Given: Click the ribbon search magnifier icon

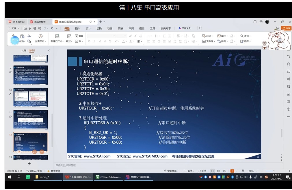Looking at the screenshot, I should click(200, 28).
